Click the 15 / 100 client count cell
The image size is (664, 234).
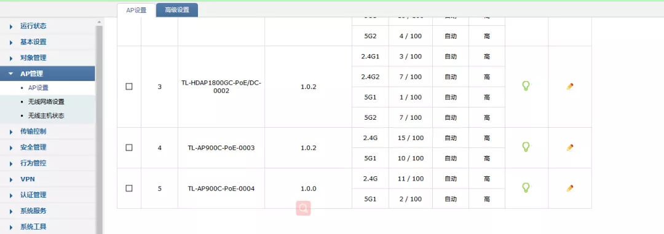click(410, 138)
